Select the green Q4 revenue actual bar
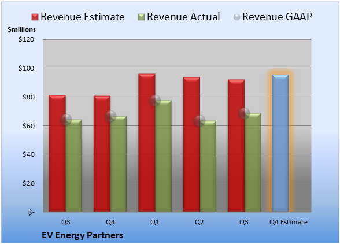The image size is (340, 244). [x=119, y=164]
